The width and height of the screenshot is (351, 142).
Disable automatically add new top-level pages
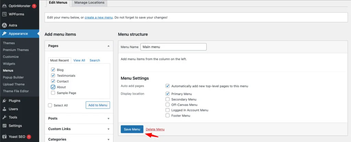[x=167, y=86]
